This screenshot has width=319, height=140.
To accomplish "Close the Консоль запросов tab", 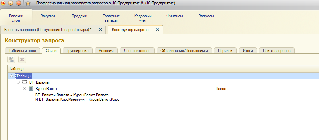I will pyautogui.click(x=100, y=30).
